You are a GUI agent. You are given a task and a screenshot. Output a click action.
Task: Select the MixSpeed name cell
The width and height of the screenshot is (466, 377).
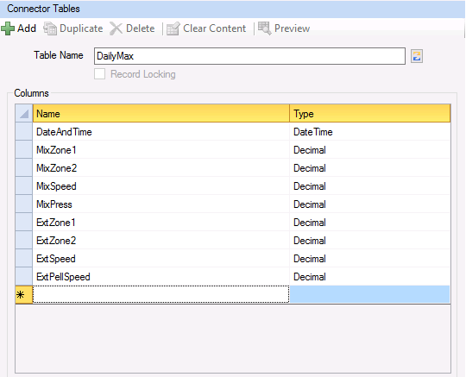coord(161,186)
